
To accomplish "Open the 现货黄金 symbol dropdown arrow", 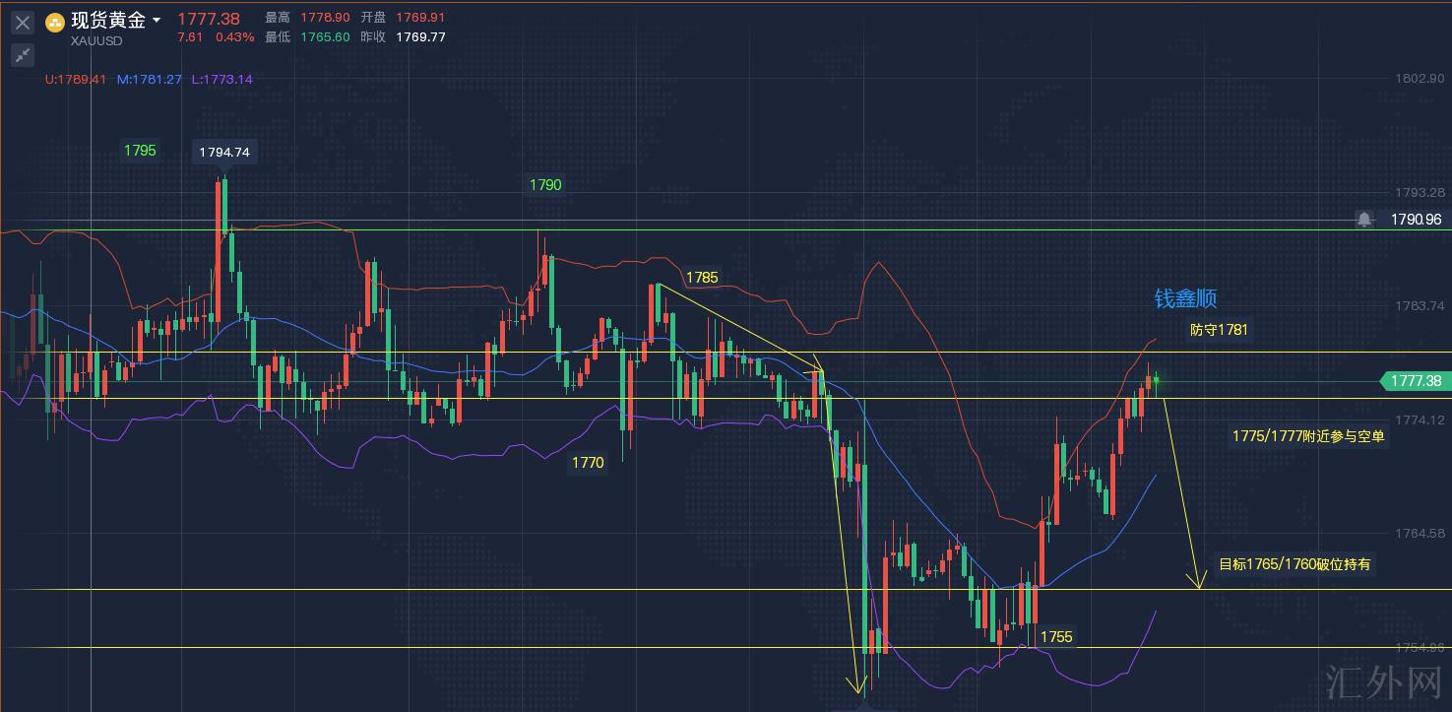I will click(x=157, y=21).
